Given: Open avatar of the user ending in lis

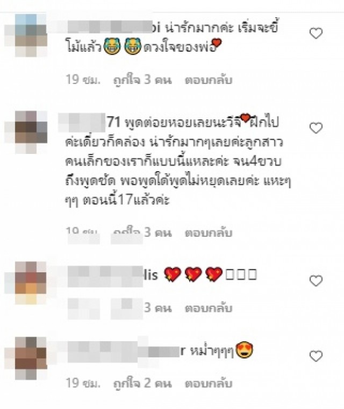Looking at the screenshot, I should tap(26, 283).
